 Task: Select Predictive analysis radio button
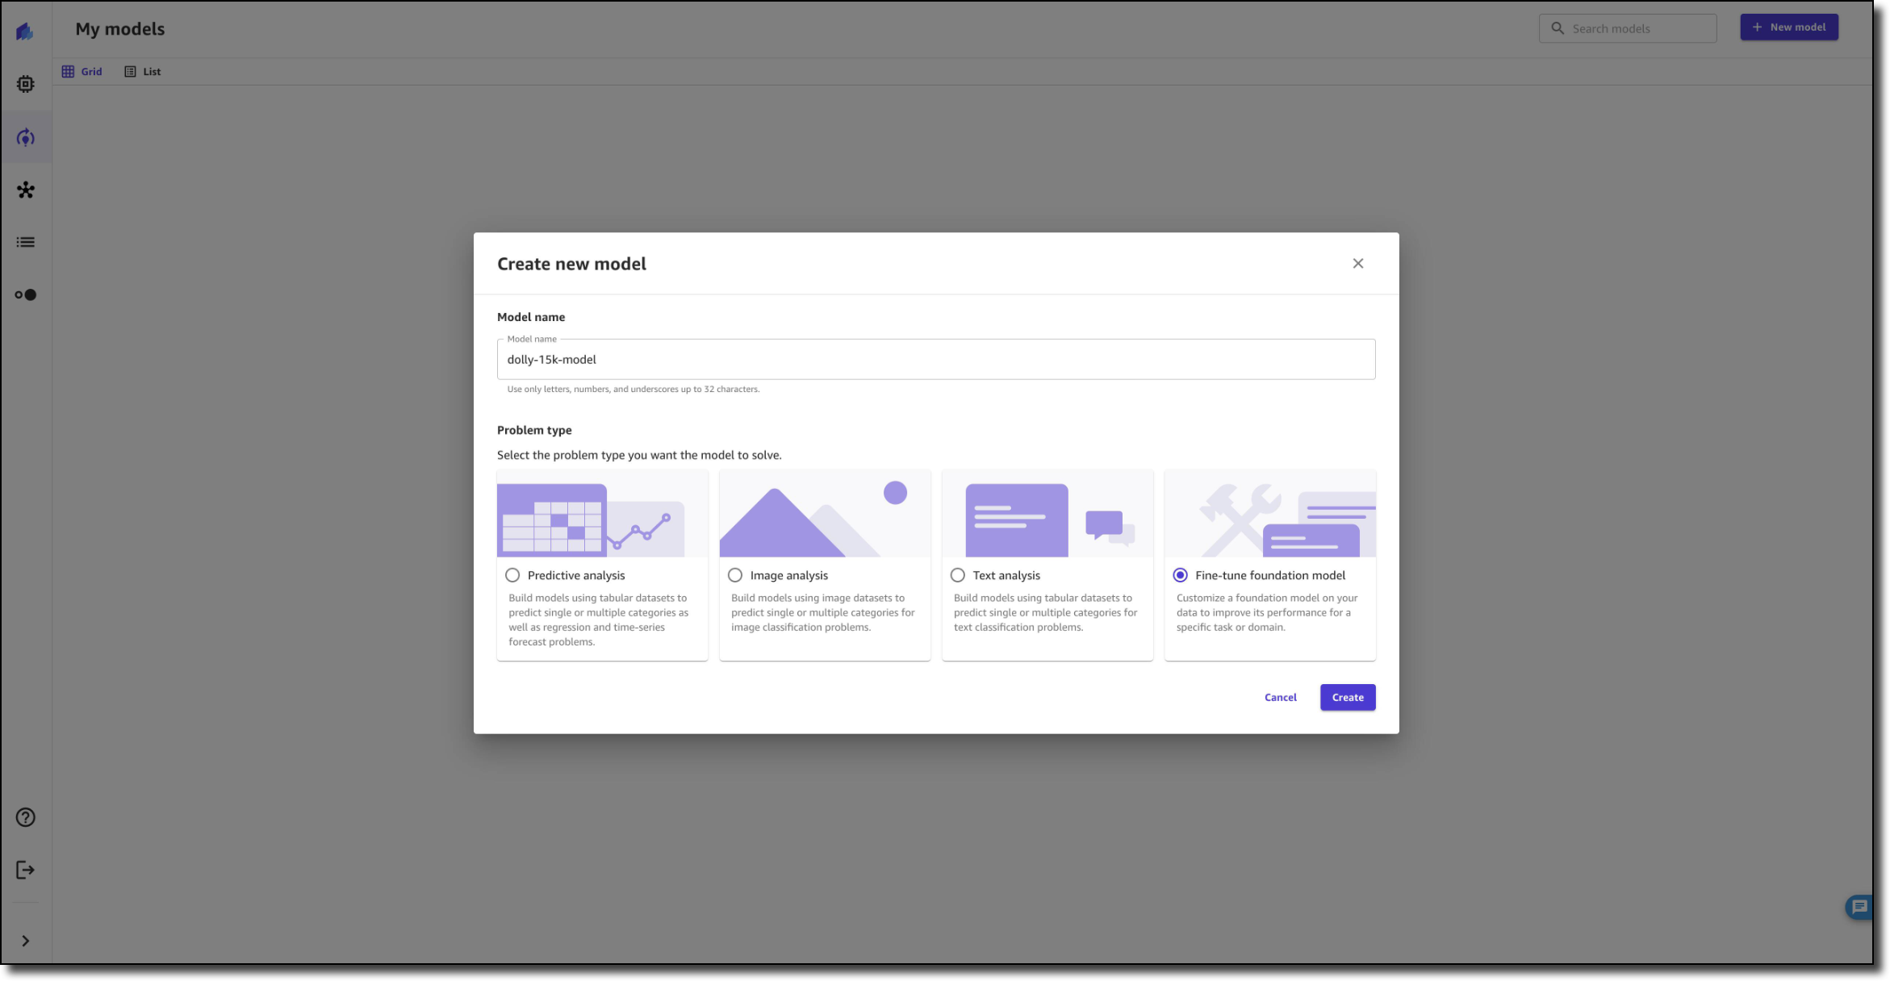pos(512,575)
